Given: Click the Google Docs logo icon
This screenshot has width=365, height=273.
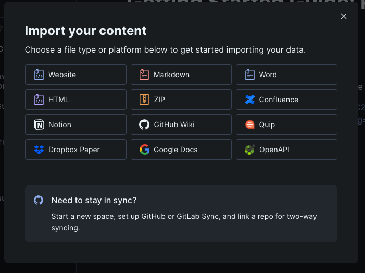Looking at the screenshot, I should (144, 150).
